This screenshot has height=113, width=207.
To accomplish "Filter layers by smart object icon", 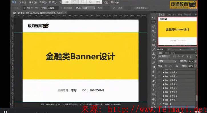I will [x=191, y=56].
